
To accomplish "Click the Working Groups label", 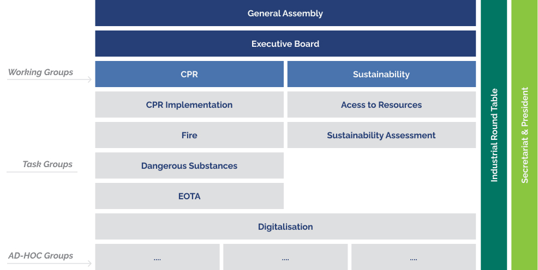I will coord(40,72).
